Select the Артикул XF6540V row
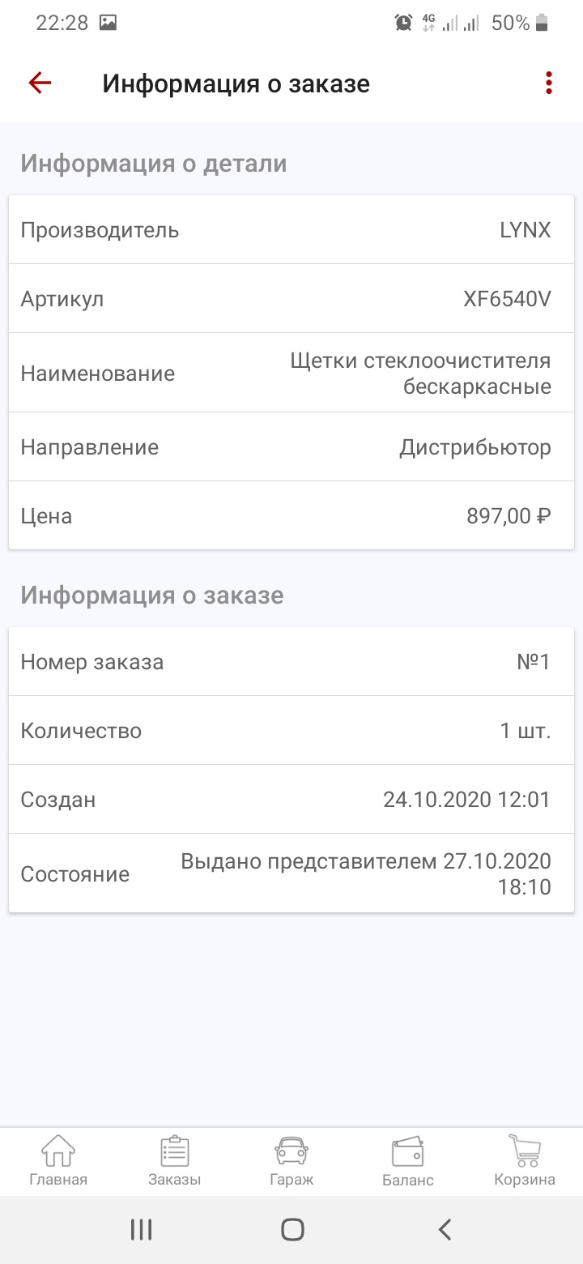Image resolution: width=583 pixels, height=1264 pixels. click(x=291, y=299)
